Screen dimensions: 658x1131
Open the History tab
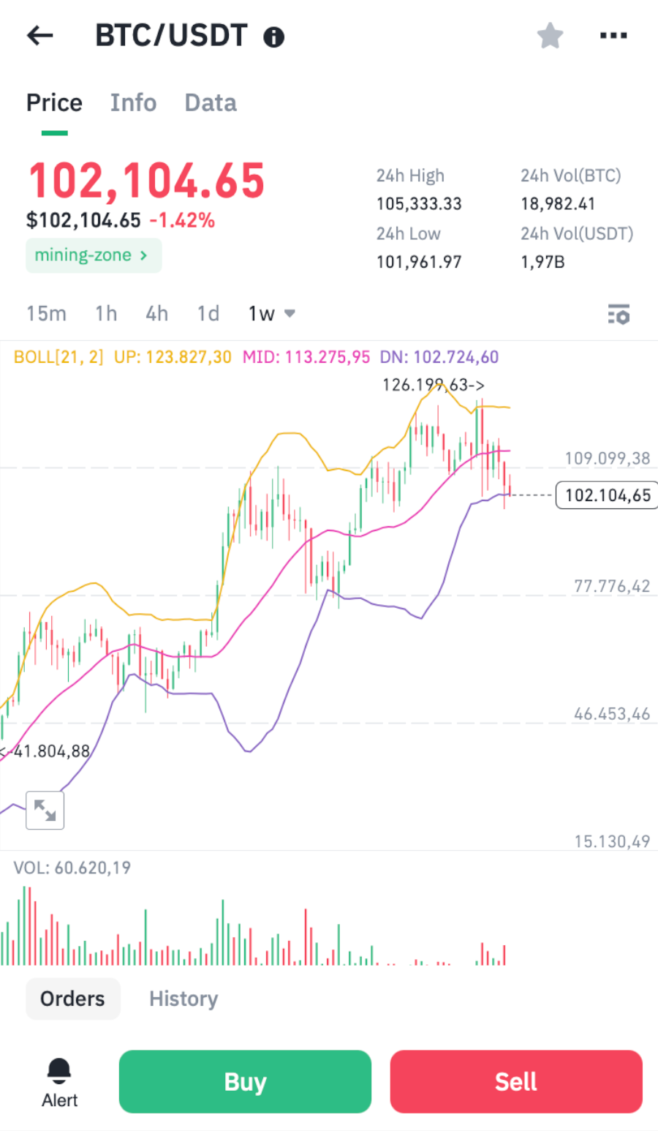point(184,999)
